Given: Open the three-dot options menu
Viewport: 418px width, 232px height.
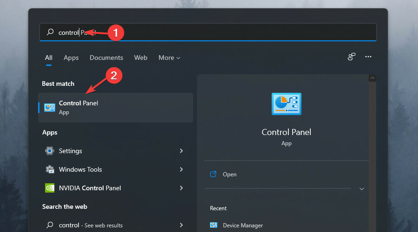Looking at the screenshot, I should (368, 57).
